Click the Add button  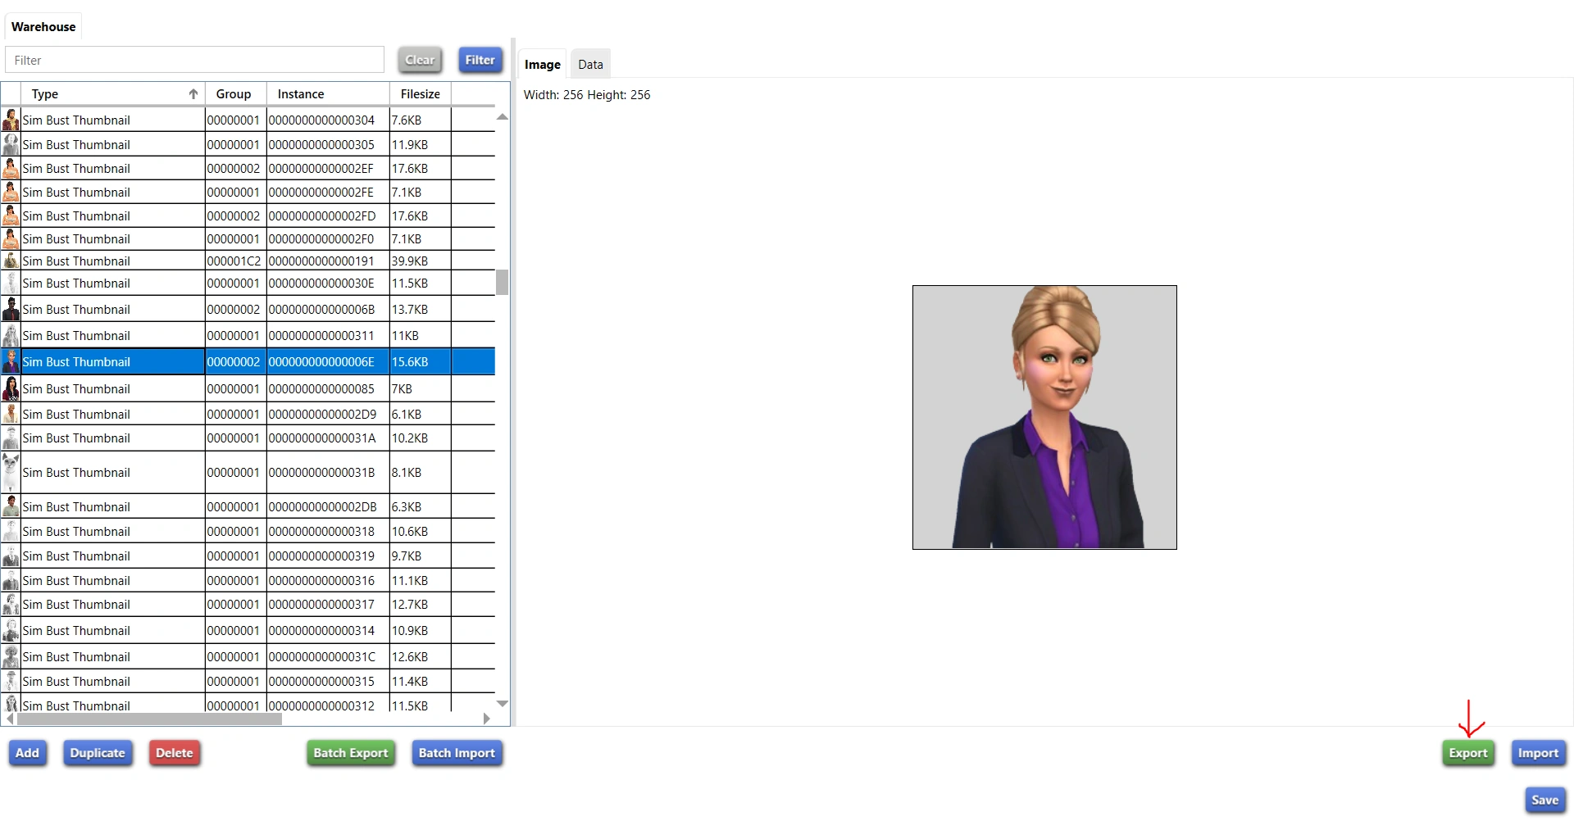tap(28, 753)
